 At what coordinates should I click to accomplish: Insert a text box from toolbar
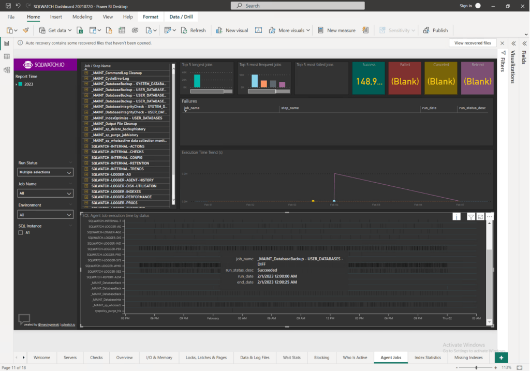tap(258, 31)
